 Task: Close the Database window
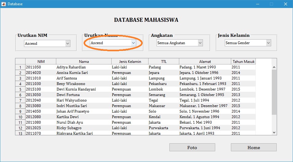point(285,4)
